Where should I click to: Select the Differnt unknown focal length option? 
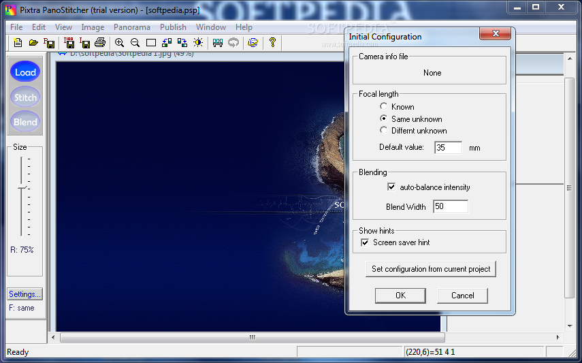coord(383,130)
